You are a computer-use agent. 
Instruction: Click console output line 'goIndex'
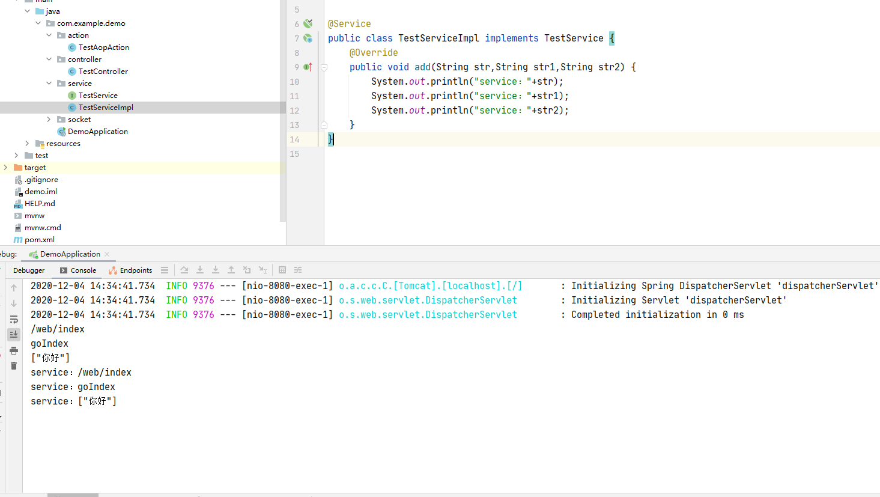pyautogui.click(x=49, y=343)
